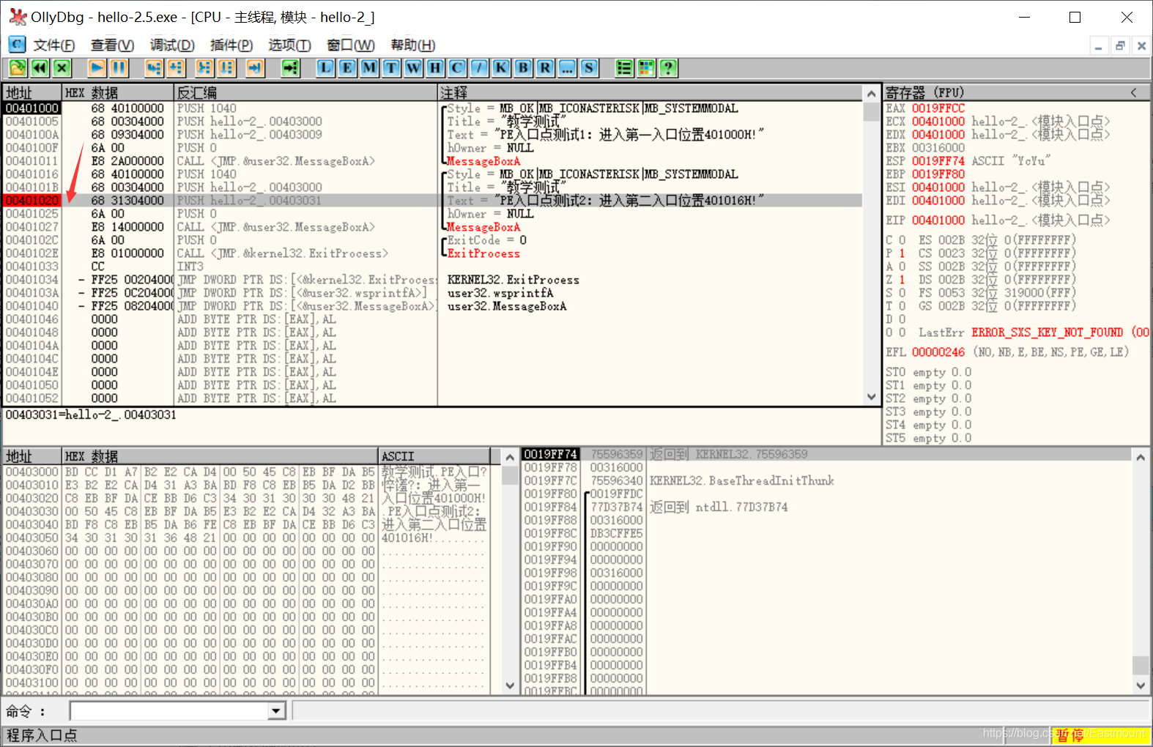The image size is (1153, 747).
Task: Click the green Go to address icon
Action: tap(291, 68)
